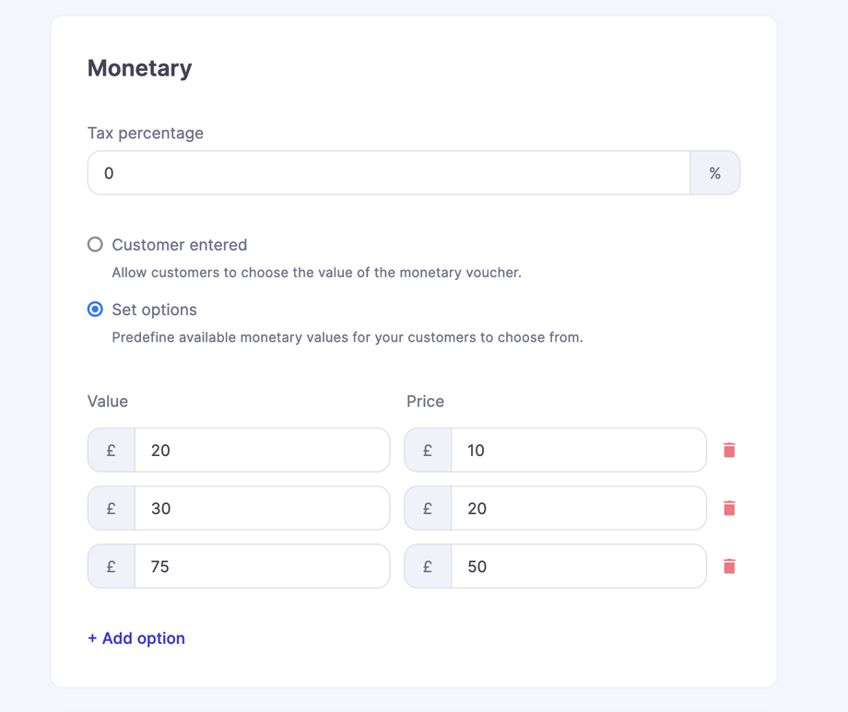
Task: Click the Customer entered label text
Action: [x=180, y=245]
